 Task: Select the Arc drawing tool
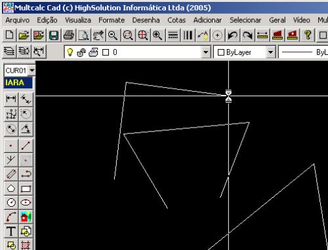tap(11, 217)
